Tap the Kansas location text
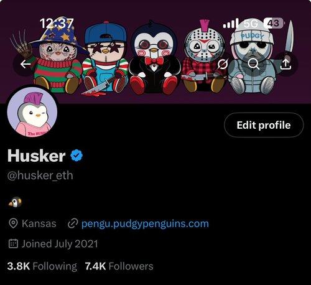311x285 pixels. [39, 223]
